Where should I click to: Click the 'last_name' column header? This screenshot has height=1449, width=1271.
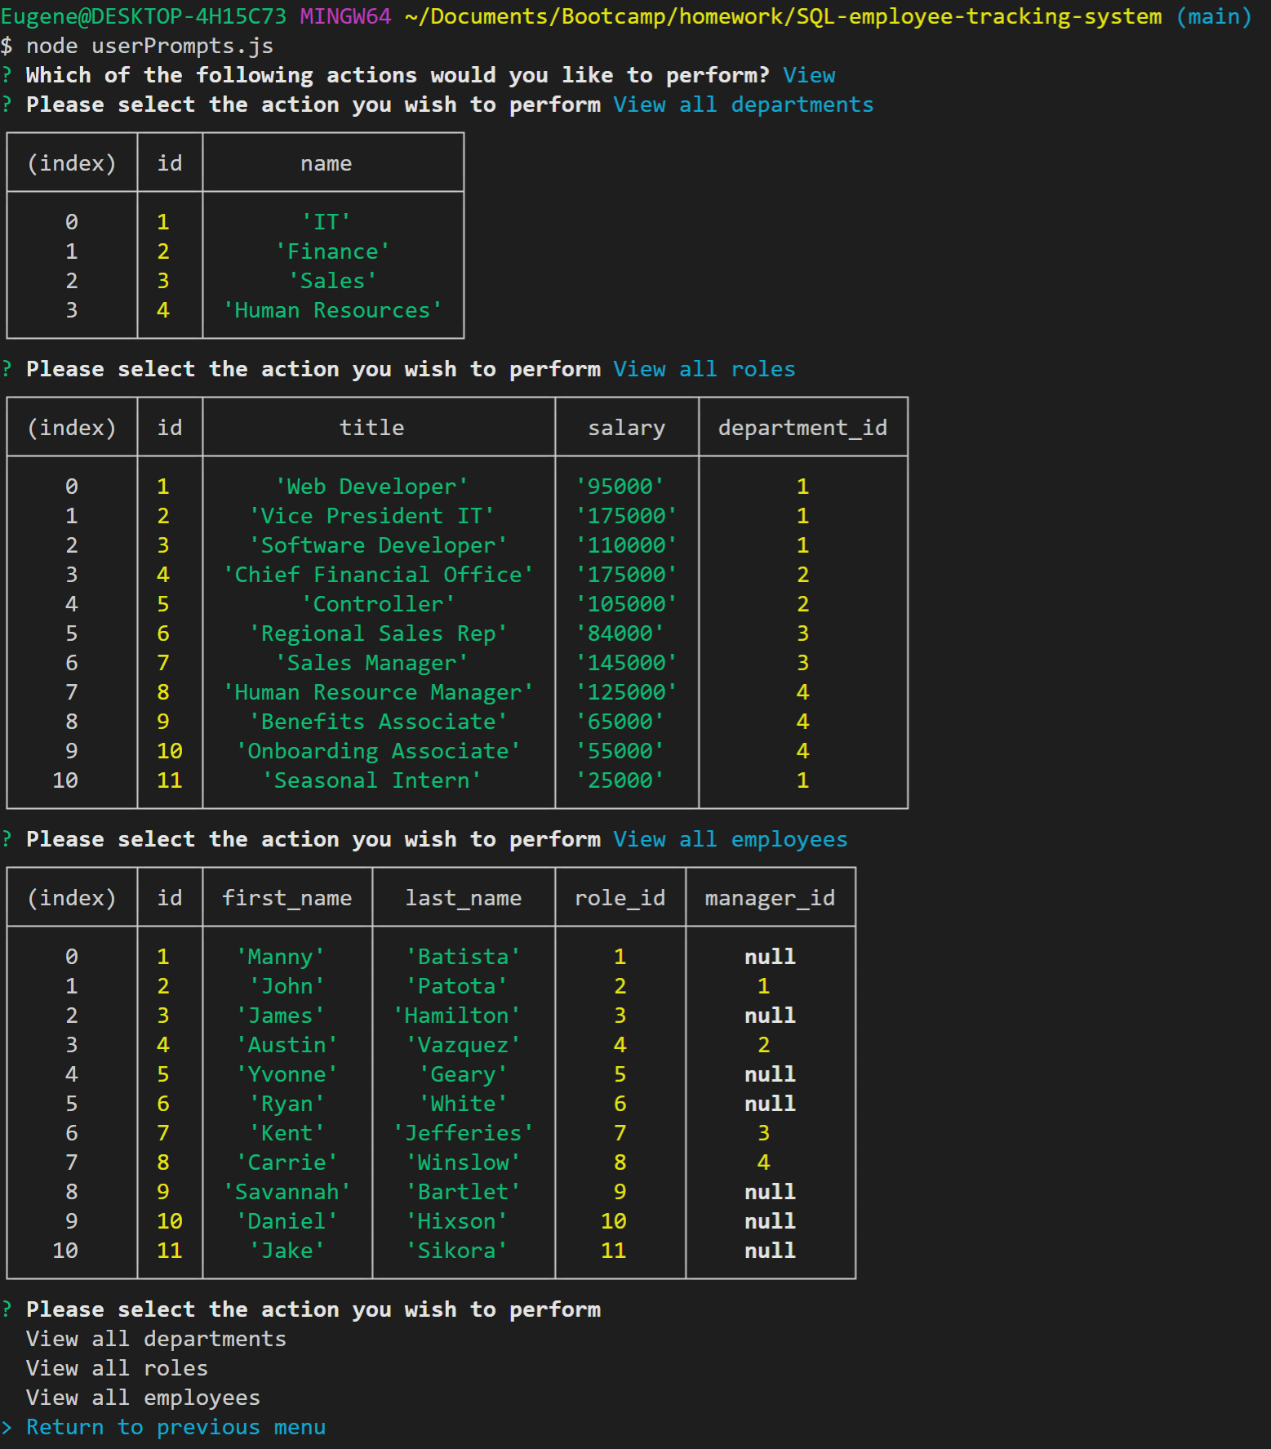tap(463, 898)
